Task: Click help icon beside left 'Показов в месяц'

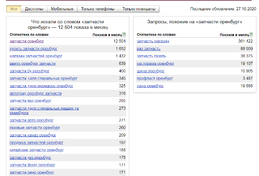Action: coord(124,34)
